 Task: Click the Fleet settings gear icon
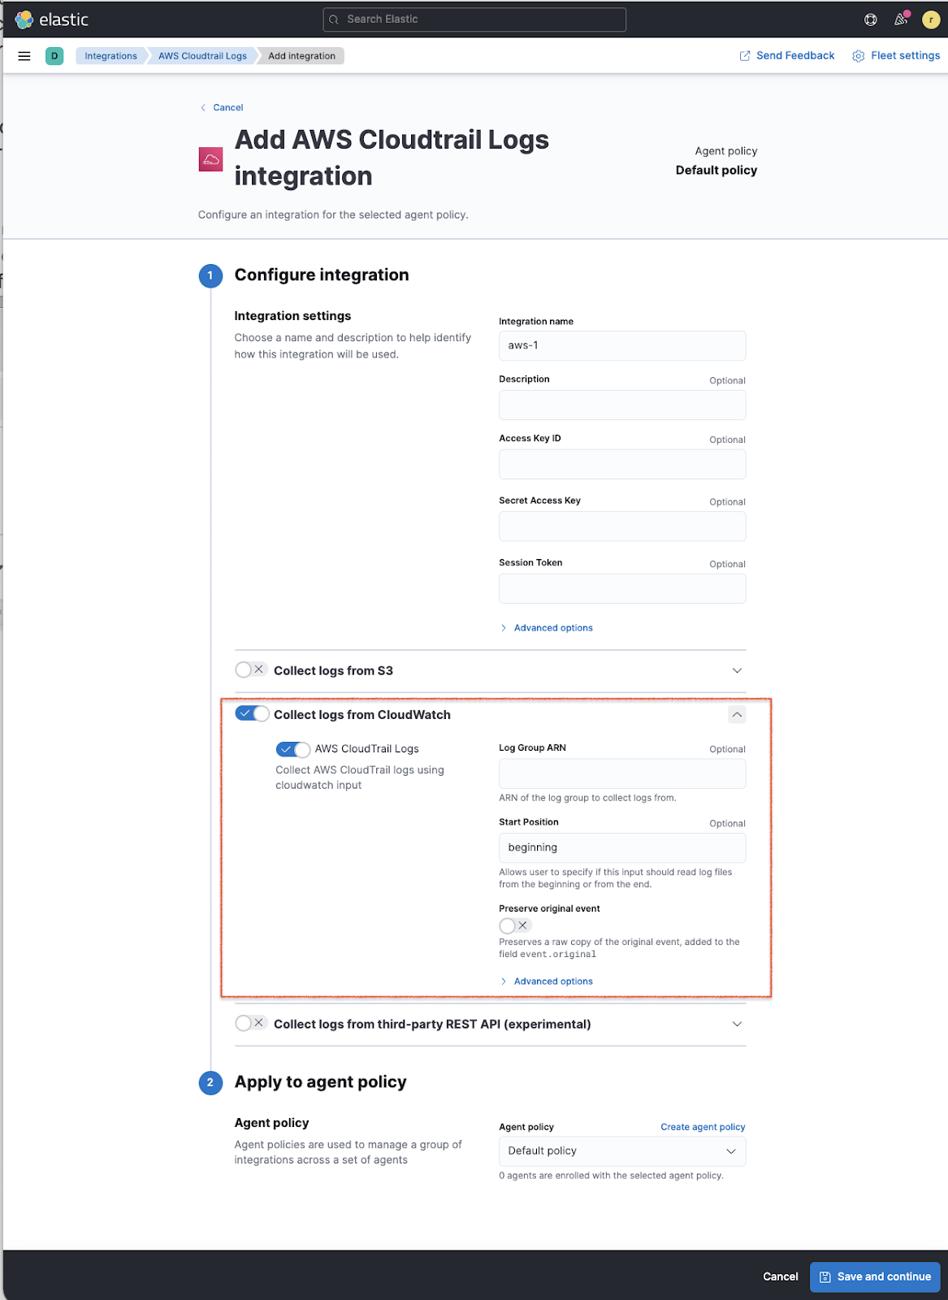point(858,55)
